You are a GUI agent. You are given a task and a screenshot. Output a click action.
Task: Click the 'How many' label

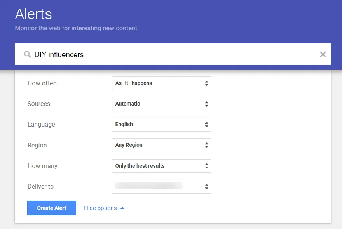[x=42, y=166]
